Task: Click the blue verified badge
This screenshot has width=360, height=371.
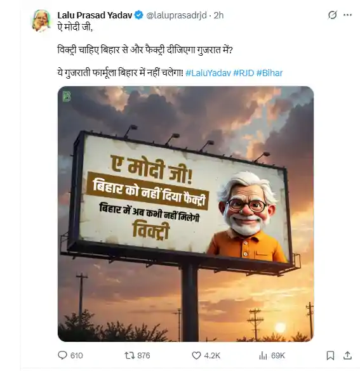Action: pos(139,15)
